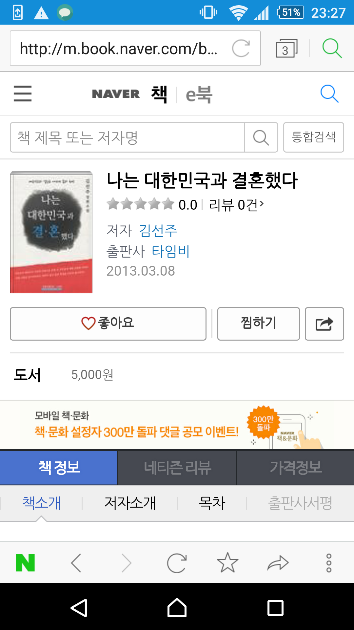Tap the green Naver N home icon
The height and width of the screenshot is (630, 354).
point(25,563)
